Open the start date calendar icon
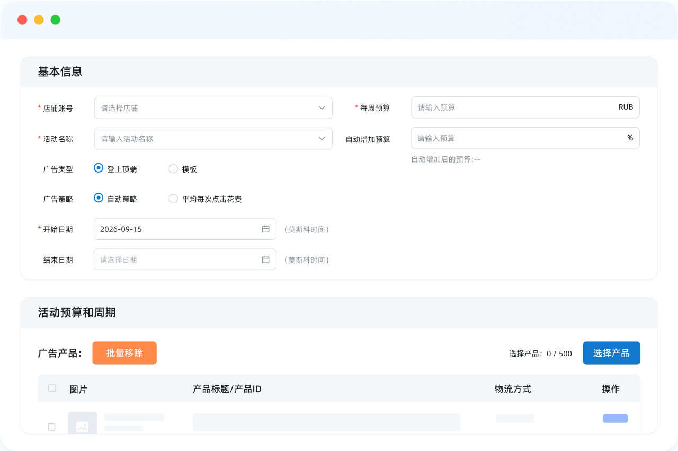This screenshot has width=678, height=451. [x=266, y=229]
